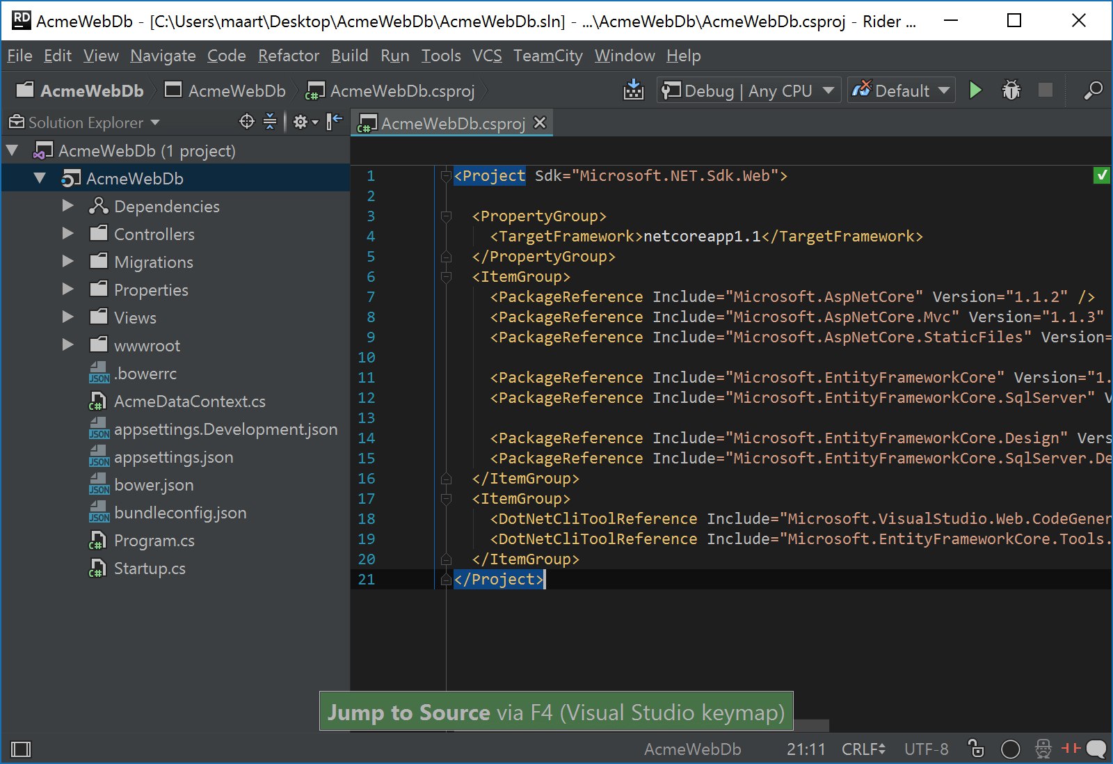The height and width of the screenshot is (764, 1113).
Task: Select appsettings.Development.json file
Action: click(x=213, y=429)
